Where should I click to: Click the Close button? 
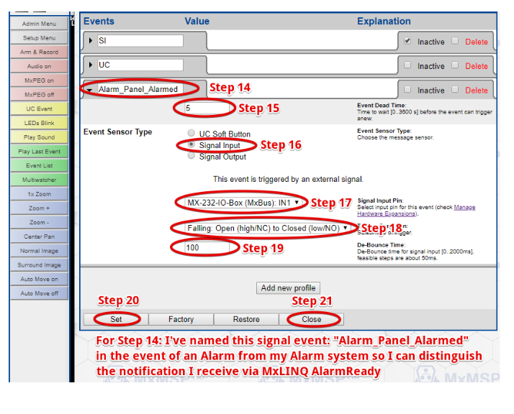coord(312,319)
